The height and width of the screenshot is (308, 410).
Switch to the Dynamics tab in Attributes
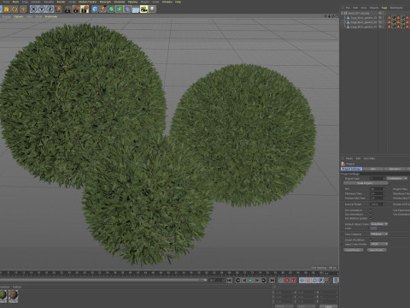(x=395, y=169)
